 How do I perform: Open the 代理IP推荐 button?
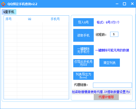[106, 97]
